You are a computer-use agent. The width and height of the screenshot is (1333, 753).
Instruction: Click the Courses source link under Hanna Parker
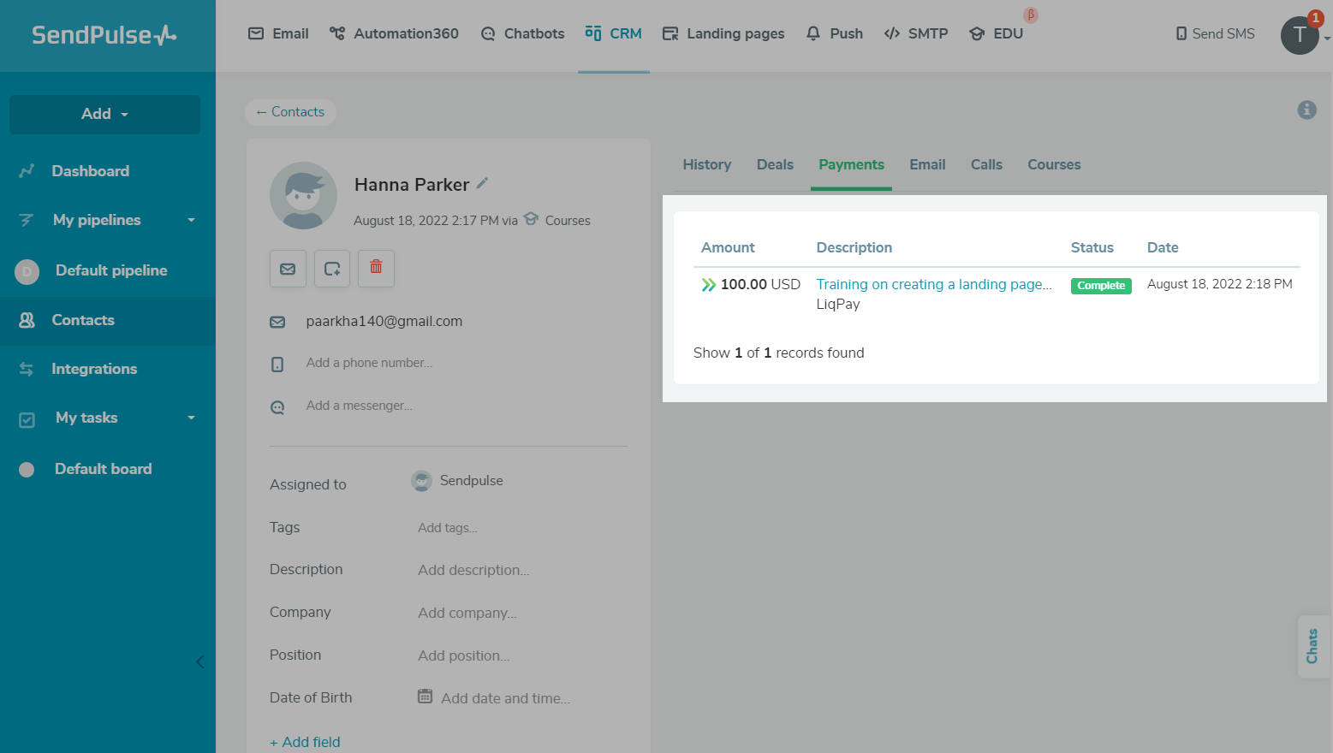568,220
